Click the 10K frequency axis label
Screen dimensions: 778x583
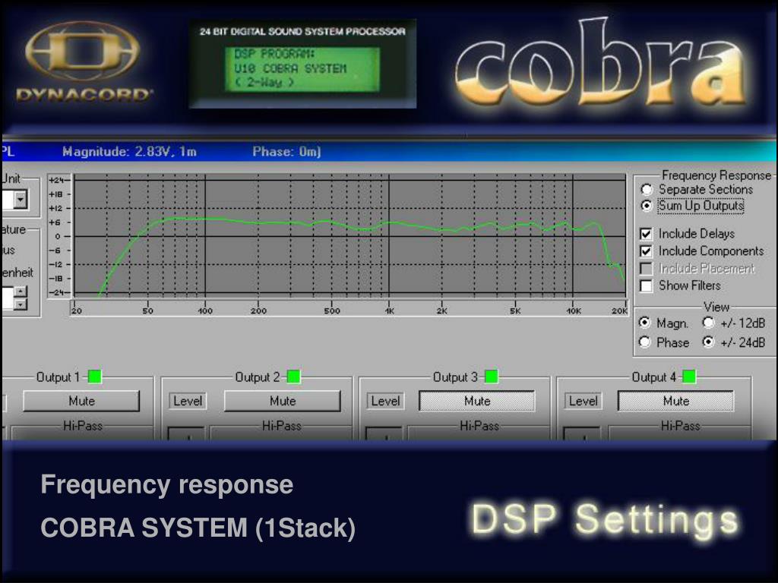[x=574, y=310]
